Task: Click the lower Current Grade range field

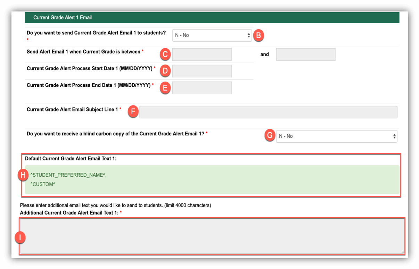Action: [x=202, y=54]
